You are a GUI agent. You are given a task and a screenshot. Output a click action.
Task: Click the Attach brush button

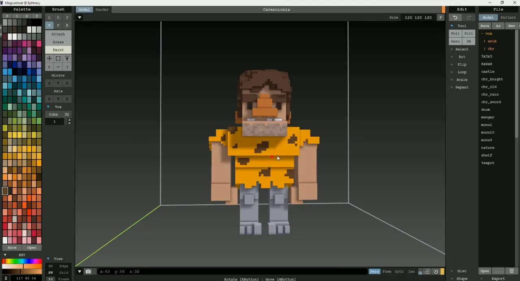pos(58,34)
